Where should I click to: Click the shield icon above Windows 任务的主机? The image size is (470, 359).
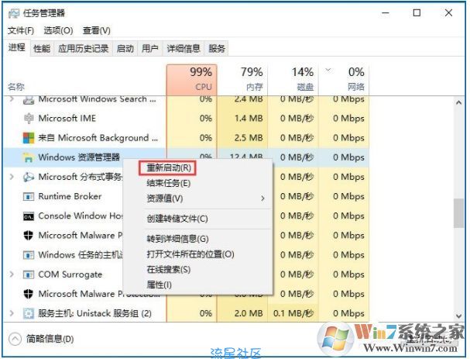click(29, 236)
